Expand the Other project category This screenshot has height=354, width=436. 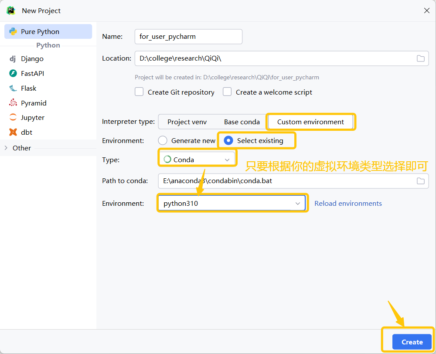pyautogui.click(x=6, y=148)
